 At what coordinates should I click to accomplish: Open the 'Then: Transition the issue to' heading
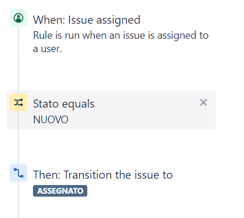click(x=103, y=175)
